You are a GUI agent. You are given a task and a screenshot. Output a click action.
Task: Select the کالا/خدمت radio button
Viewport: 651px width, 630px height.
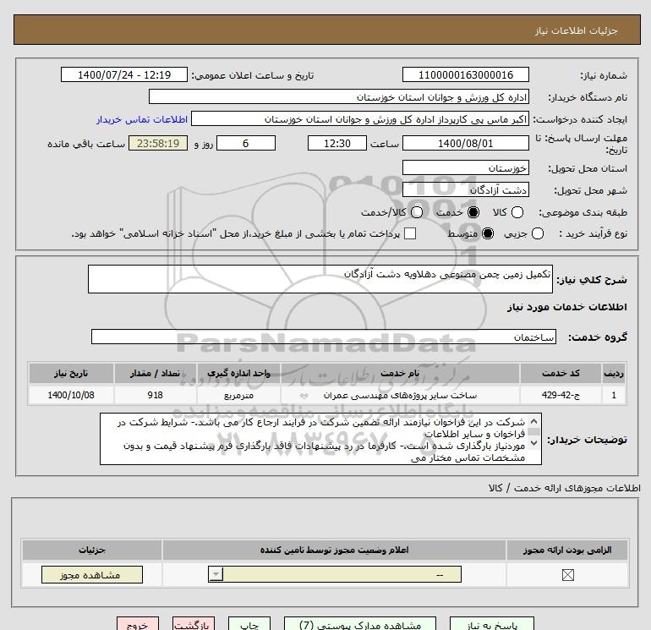point(417,212)
